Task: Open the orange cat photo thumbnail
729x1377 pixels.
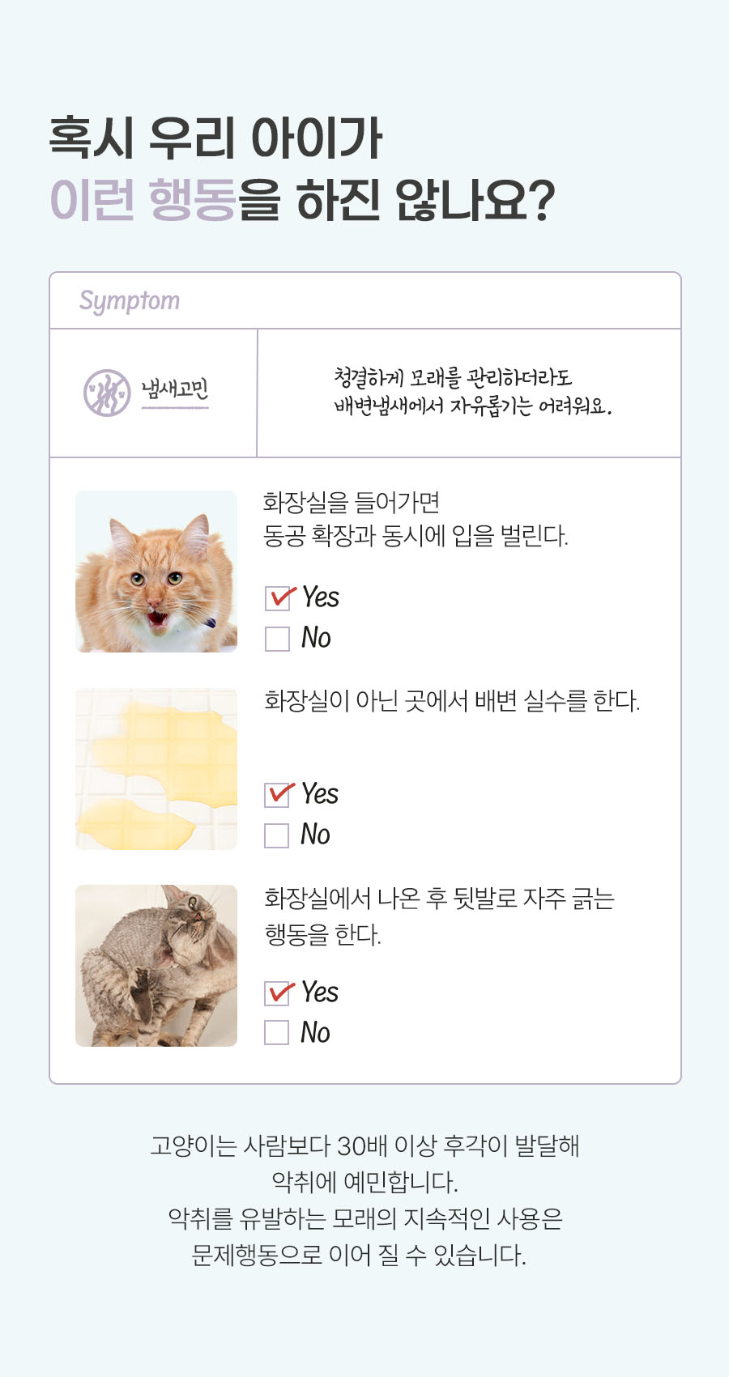Action: tap(156, 572)
